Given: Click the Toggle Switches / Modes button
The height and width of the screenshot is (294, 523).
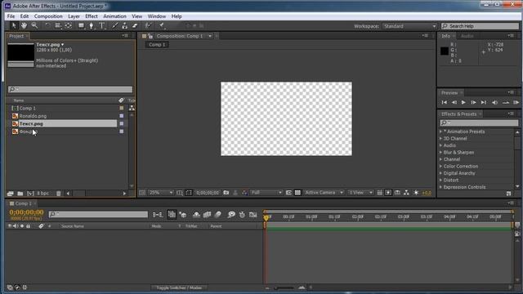Looking at the screenshot, I should tap(179, 287).
